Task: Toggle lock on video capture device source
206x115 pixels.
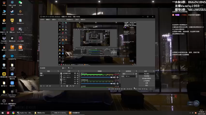Action: pos(78,73)
